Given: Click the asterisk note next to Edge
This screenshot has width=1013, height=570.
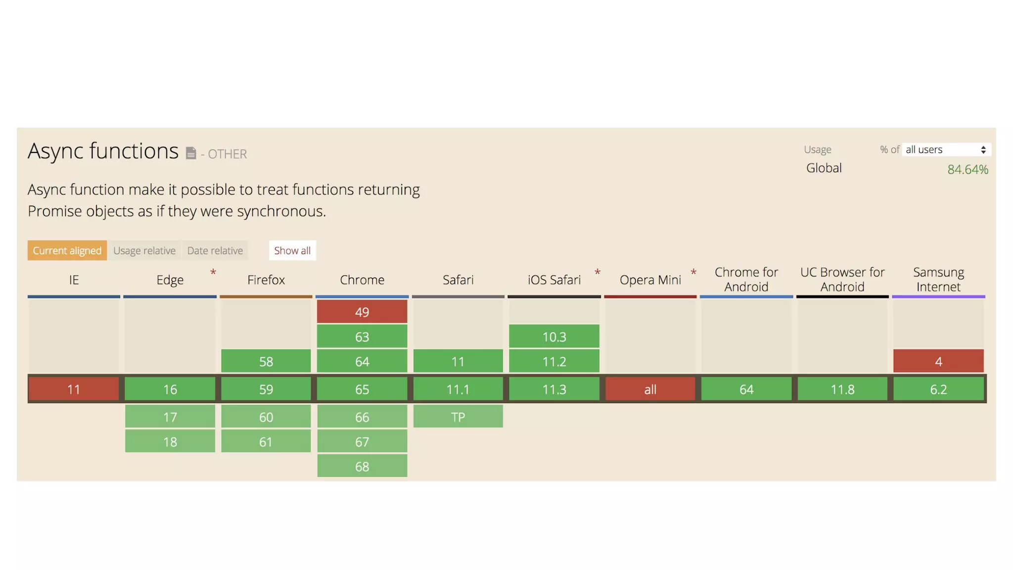Looking at the screenshot, I should pyautogui.click(x=213, y=273).
